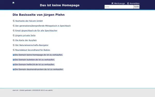
Task: Open 'Der Naturwissenschafts-Navigator' link
Action: click(32, 45)
